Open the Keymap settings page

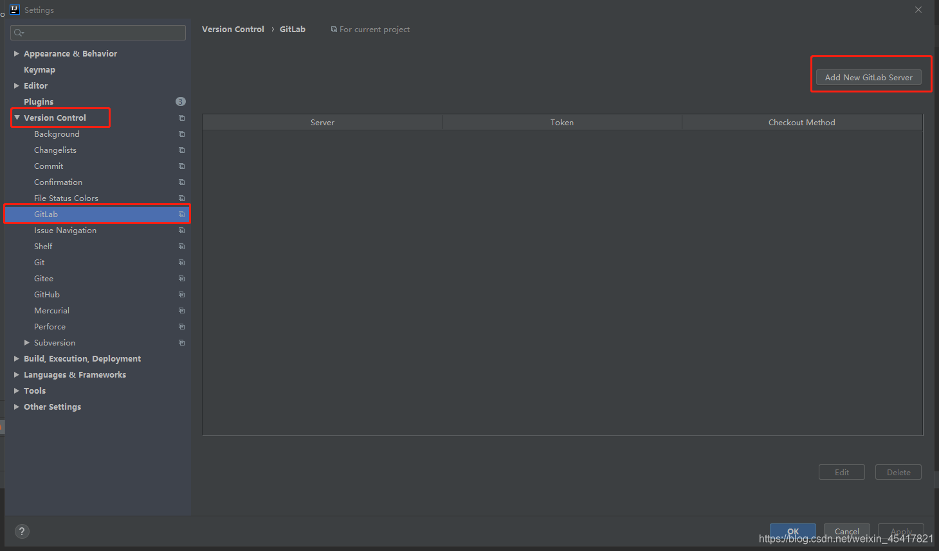(x=39, y=70)
